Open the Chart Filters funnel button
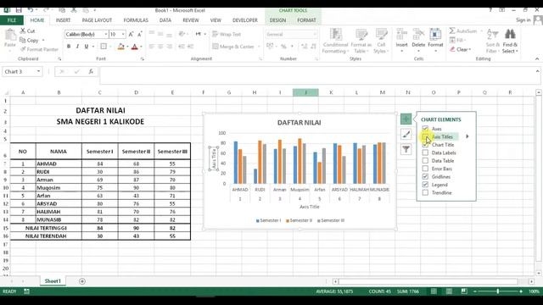The image size is (543, 305). point(406,149)
